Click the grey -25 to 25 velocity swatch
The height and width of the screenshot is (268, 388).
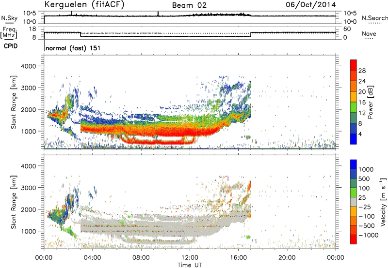[x=354, y=202]
